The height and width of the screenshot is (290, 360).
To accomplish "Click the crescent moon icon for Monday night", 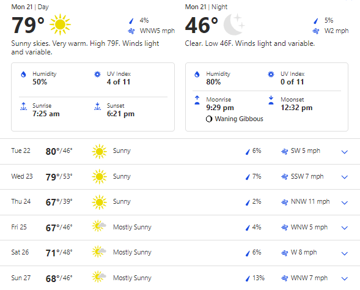I will point(234,24).
